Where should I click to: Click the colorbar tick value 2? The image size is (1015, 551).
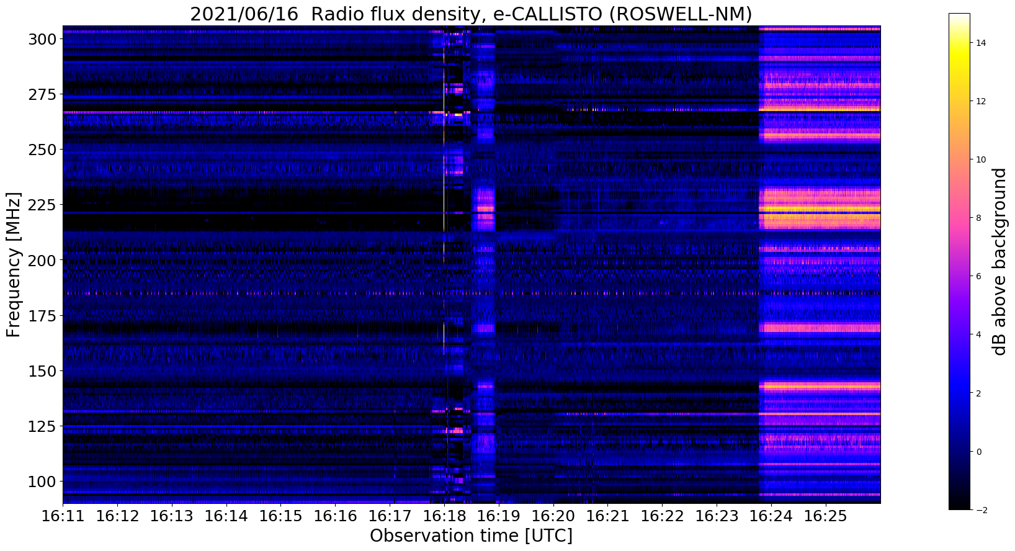point(979,393)
